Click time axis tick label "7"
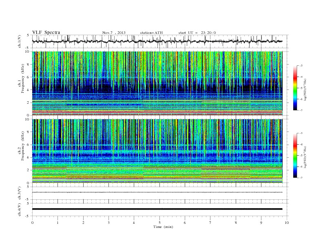 210,223
